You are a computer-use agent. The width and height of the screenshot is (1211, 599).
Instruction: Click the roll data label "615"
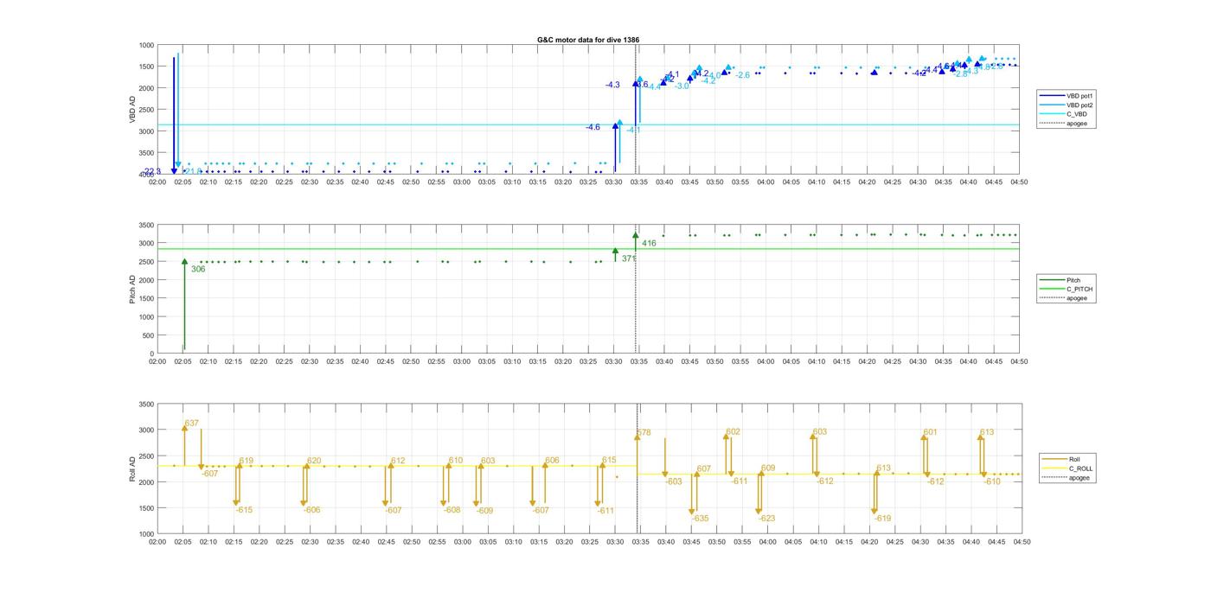tap(609, 461)
